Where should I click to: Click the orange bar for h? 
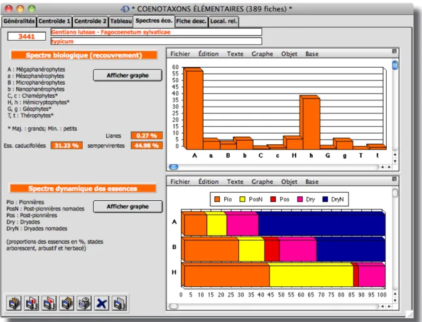(x=311, y=123)
